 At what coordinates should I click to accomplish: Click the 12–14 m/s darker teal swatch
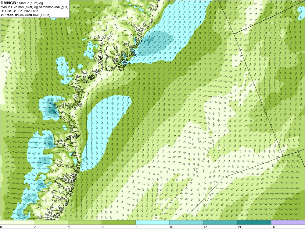pos(220,222)
